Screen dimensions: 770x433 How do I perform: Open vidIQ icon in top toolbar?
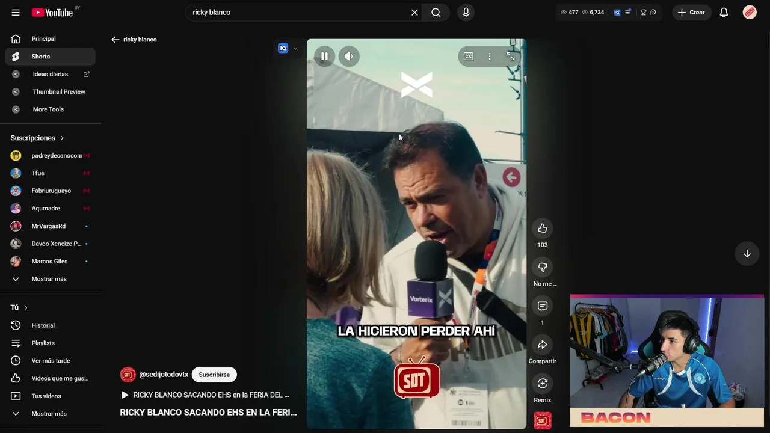tap(617, 12)
